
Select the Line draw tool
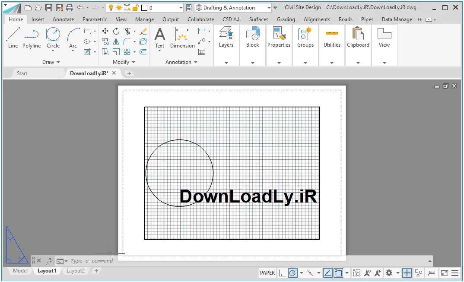click(x=13, y=38)
